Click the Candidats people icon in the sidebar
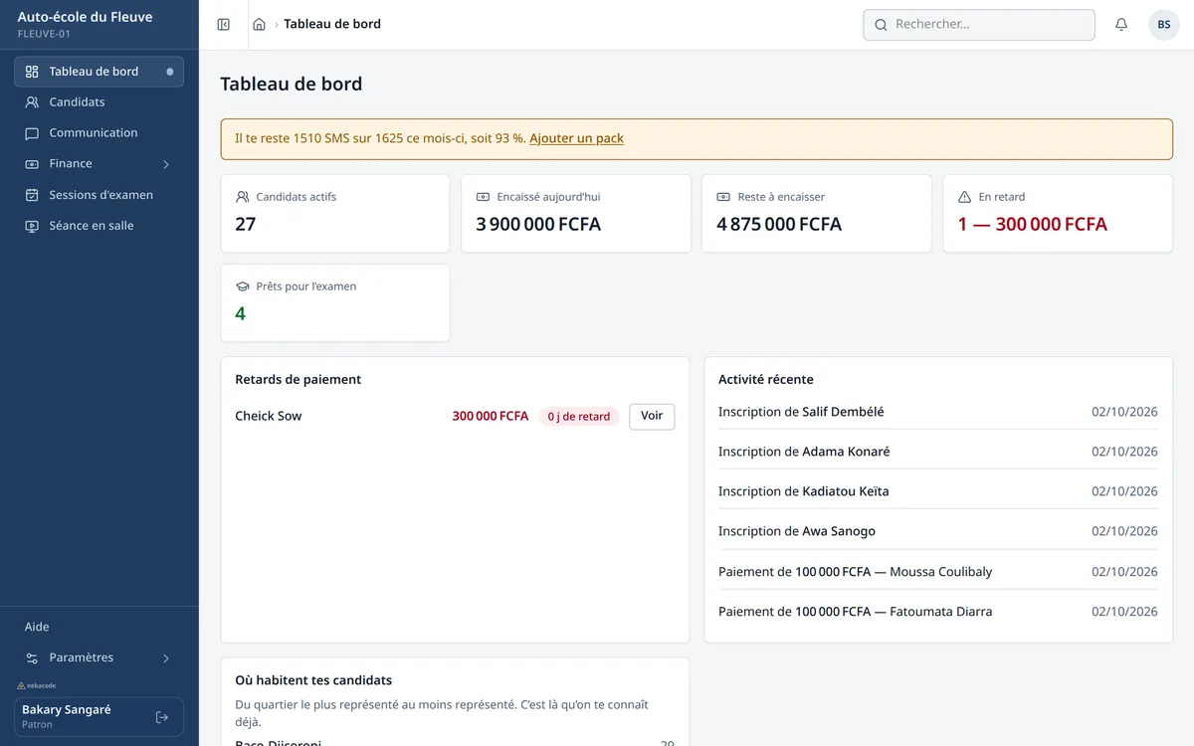1194x746 pixels. click(32, 102)
